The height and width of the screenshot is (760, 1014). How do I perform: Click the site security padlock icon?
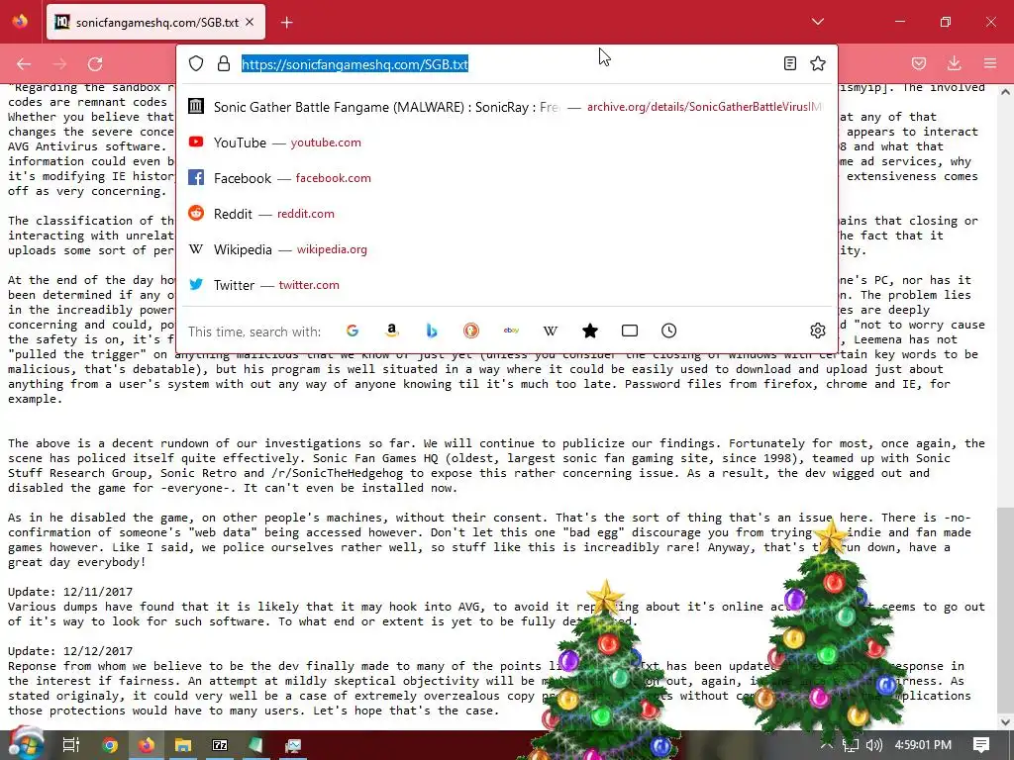(224, 63)
